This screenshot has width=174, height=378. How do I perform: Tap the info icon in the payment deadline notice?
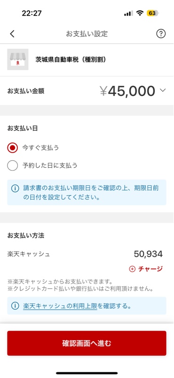pyautogui.click(x=15, y=189)
